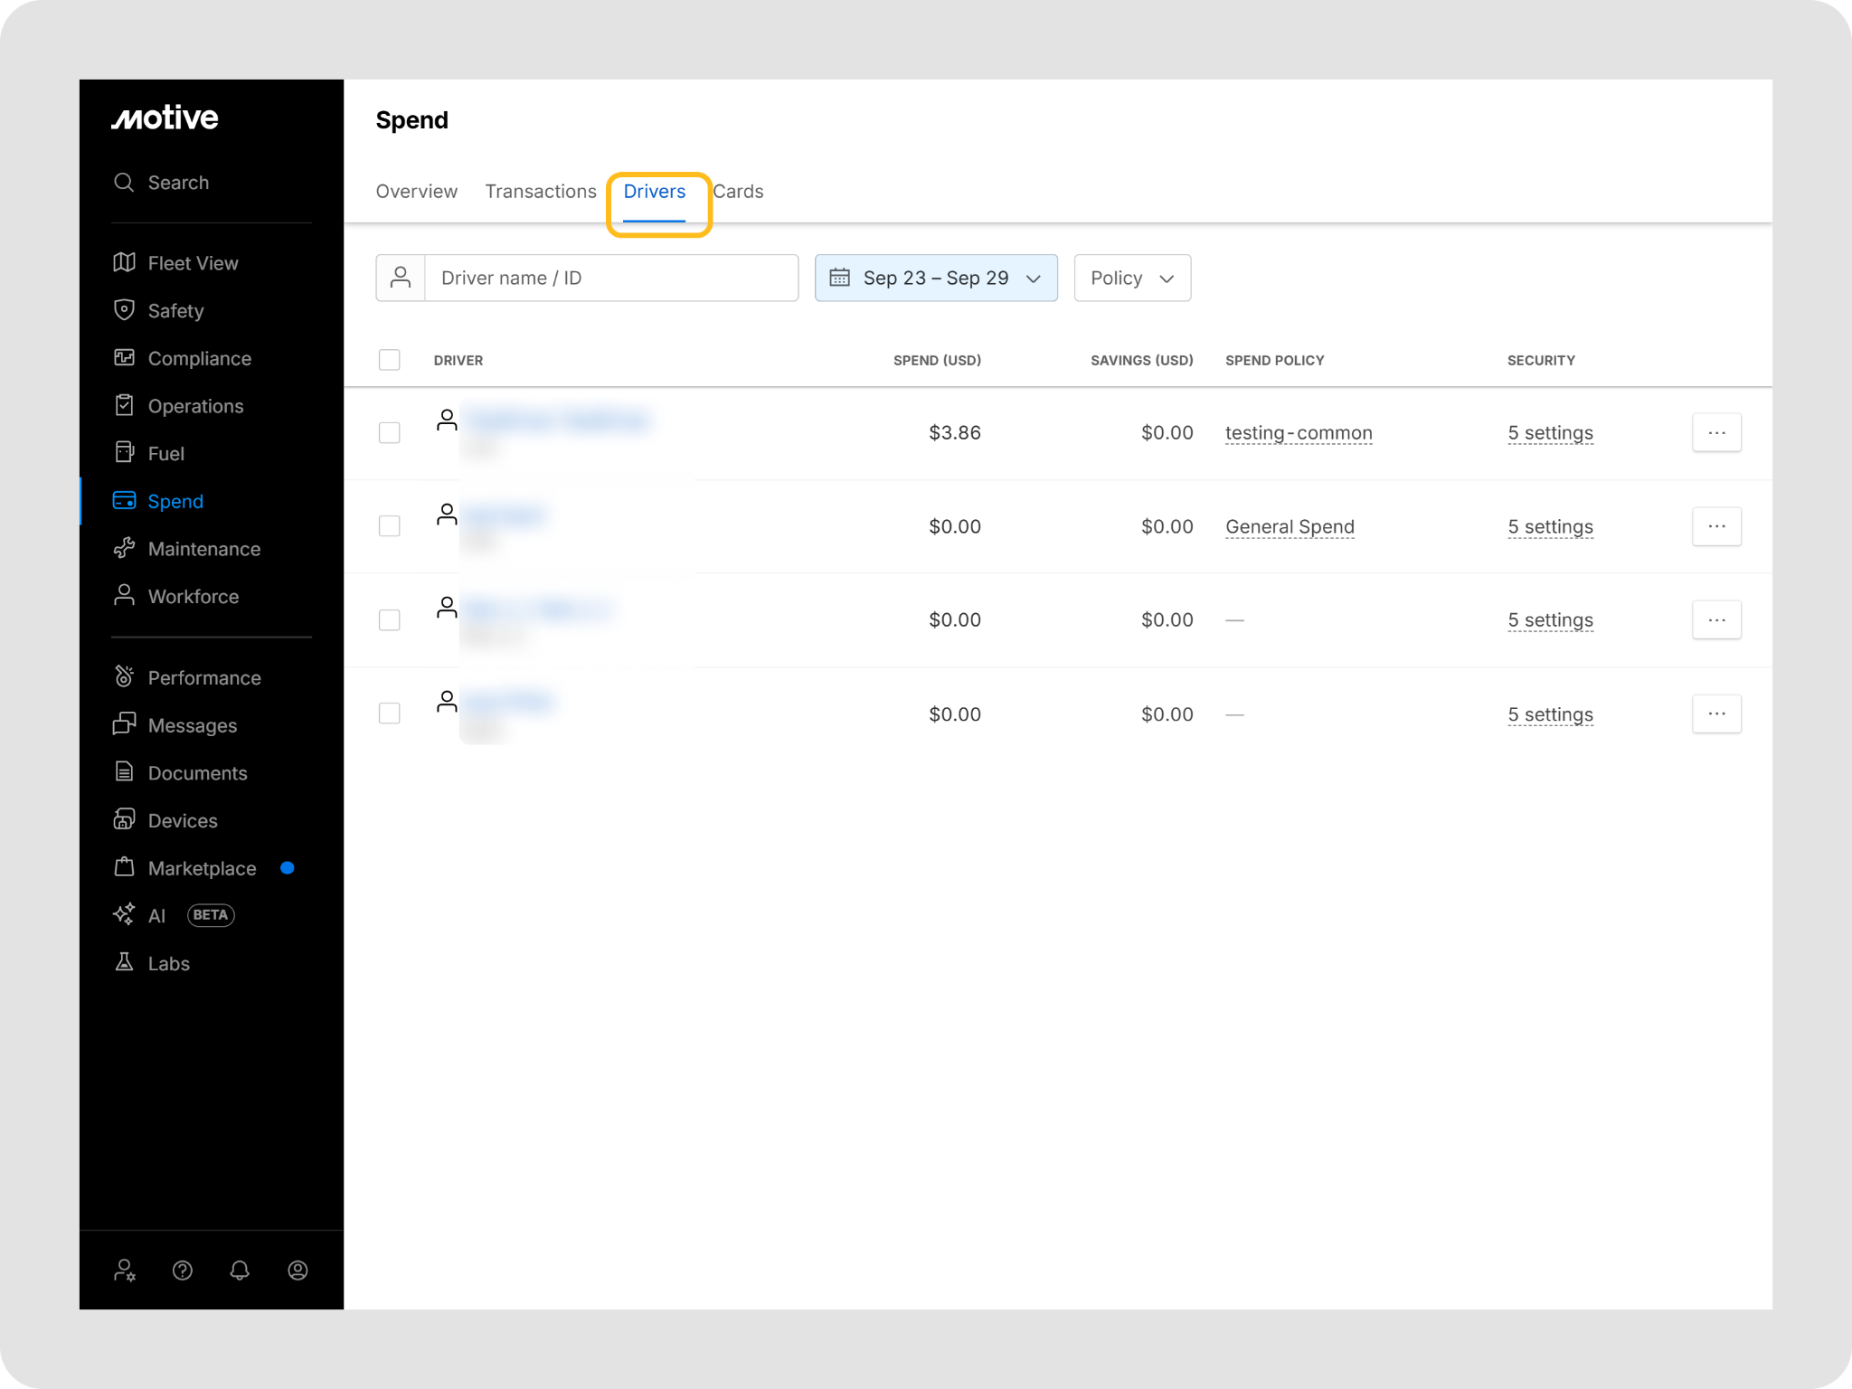
Task: Open 5 settings link in General Spend row
Action: tap(1550, 527)
